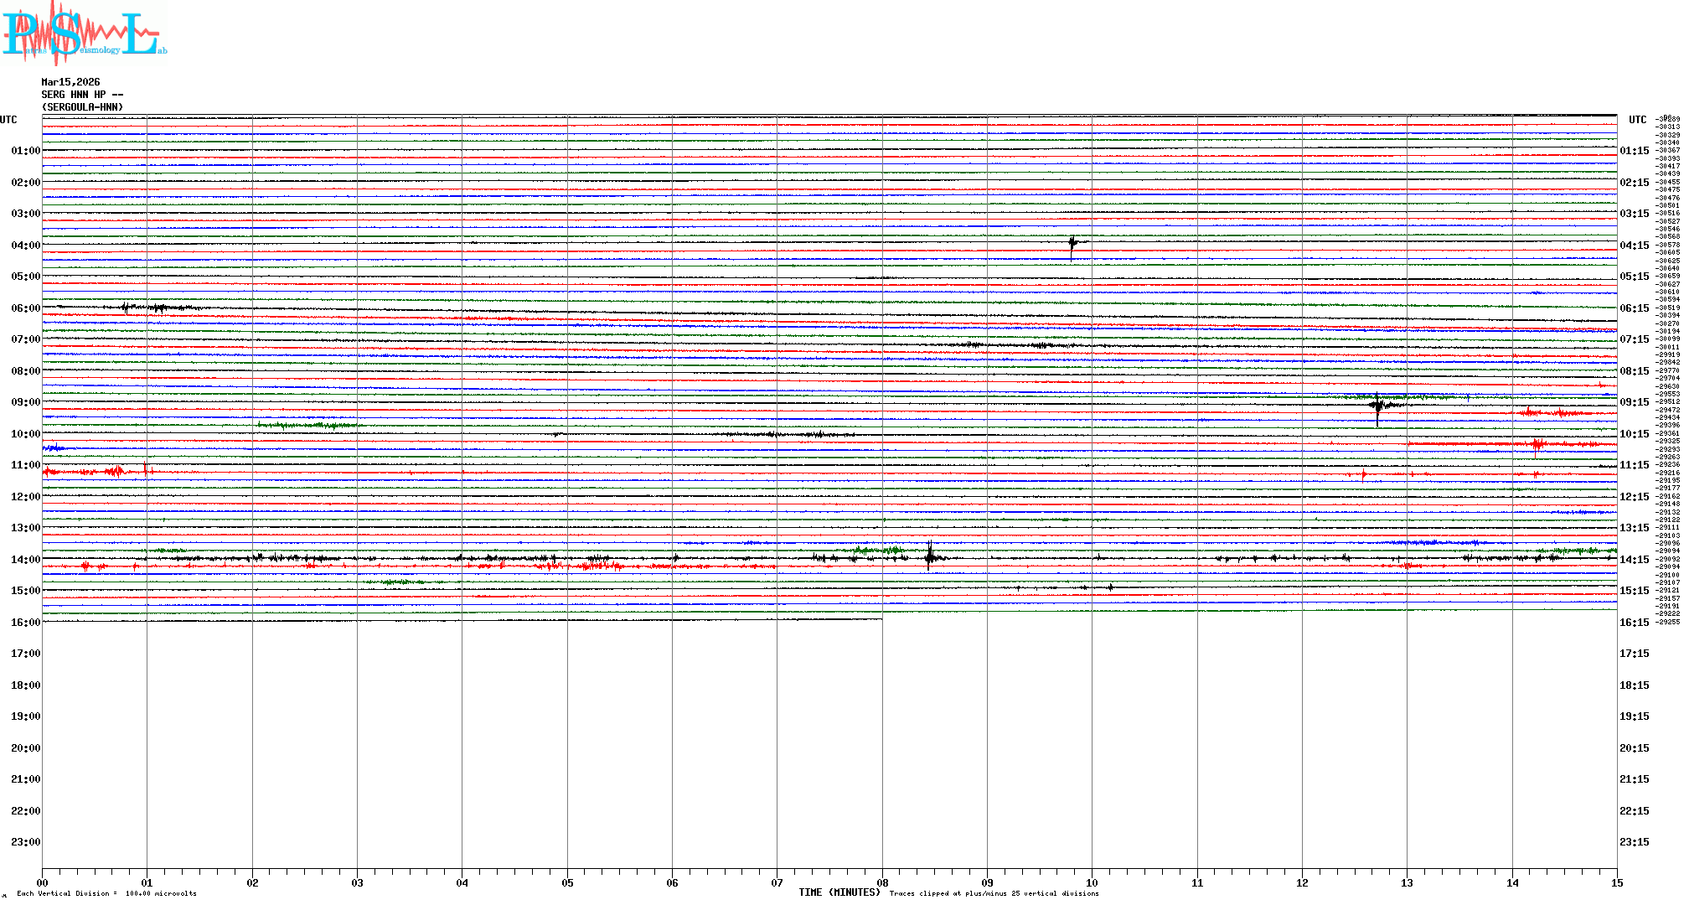Click the minute 08 tick label
1684x905 pixels.
point(882,882)
